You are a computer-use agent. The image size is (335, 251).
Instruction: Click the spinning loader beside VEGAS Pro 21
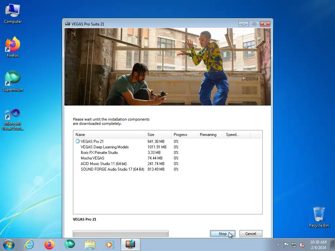tap(77, 141)
